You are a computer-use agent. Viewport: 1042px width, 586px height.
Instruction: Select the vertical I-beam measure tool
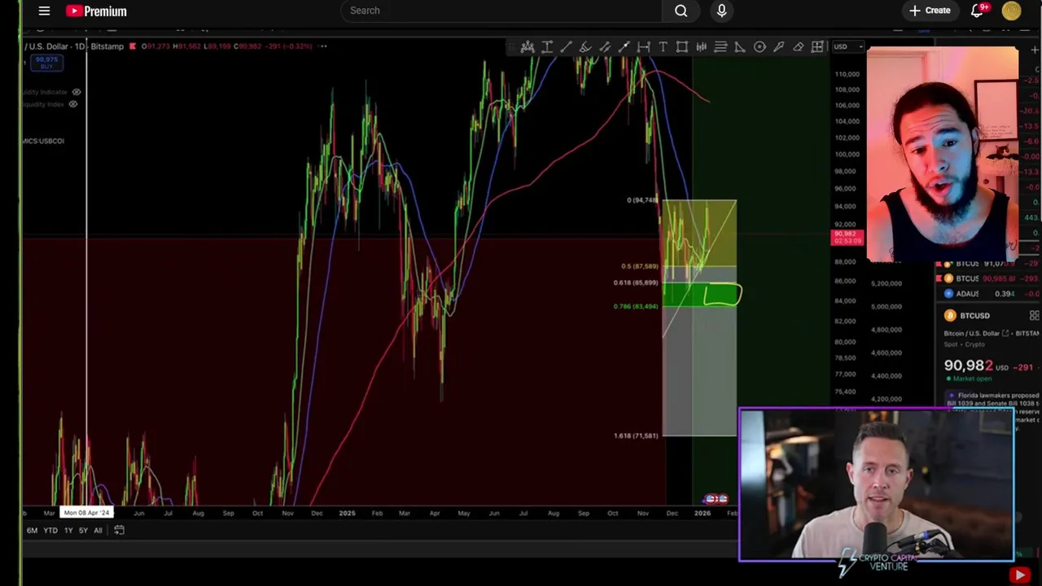(547, 47)
